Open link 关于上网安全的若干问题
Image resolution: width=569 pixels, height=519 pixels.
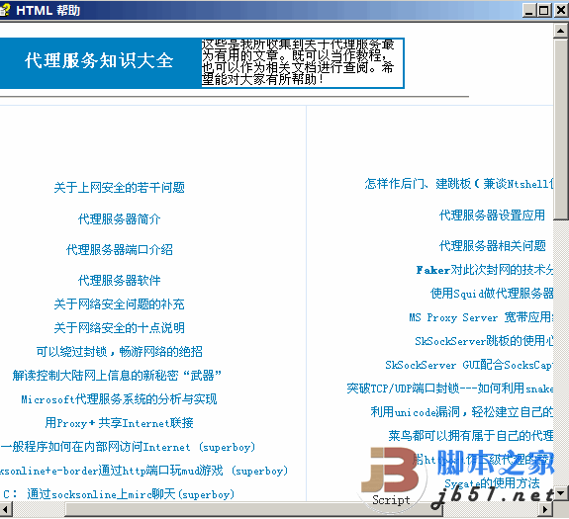(x=120, y=188)
